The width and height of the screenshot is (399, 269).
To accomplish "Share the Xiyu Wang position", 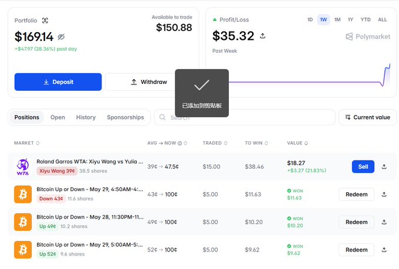I will [x=384, y=167].
